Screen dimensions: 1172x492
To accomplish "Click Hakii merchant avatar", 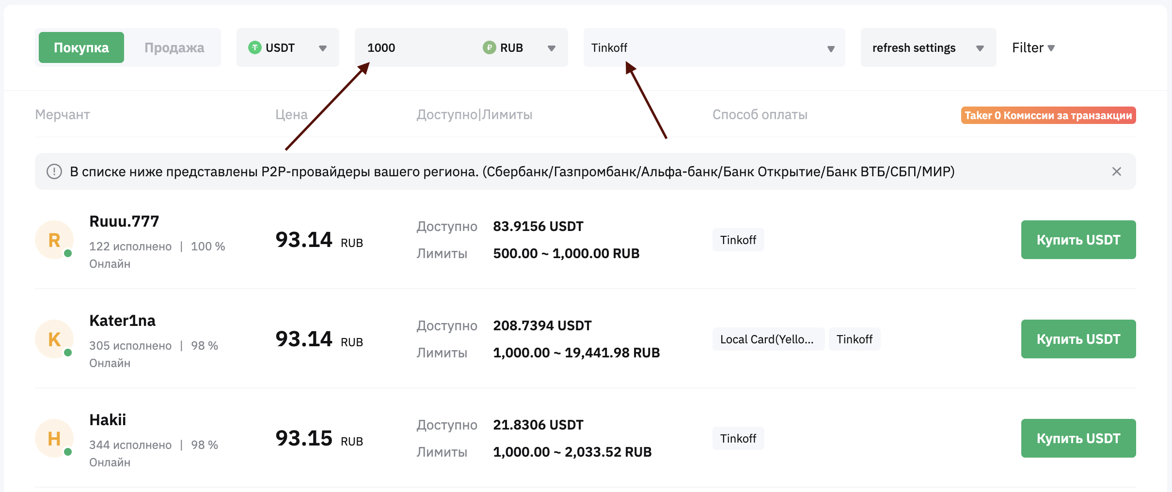I will point(54,438).
